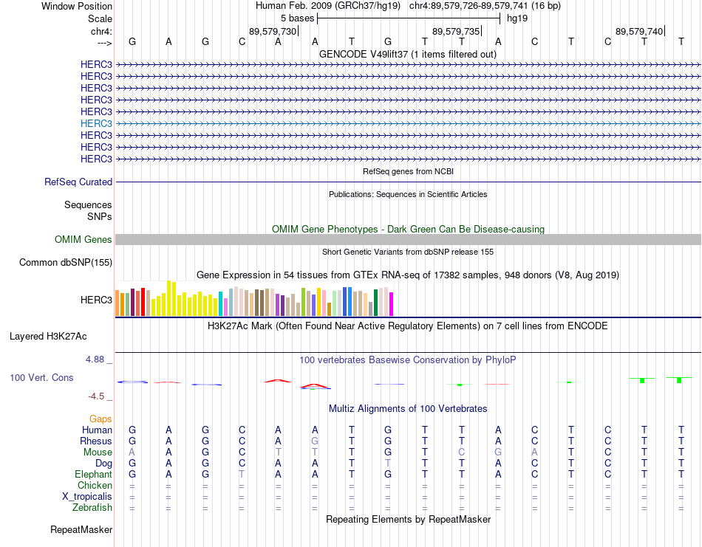702x547 pixels.
Task: Click the orange Gaps label
Action: tap(100, 419)
